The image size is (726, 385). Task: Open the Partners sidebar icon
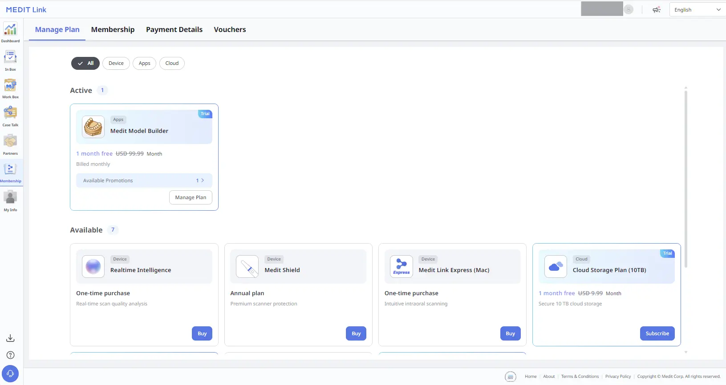10,141
